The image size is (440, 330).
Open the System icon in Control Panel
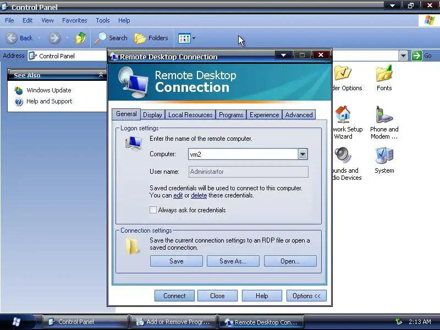pyautogui.click(x=384, y=160)
